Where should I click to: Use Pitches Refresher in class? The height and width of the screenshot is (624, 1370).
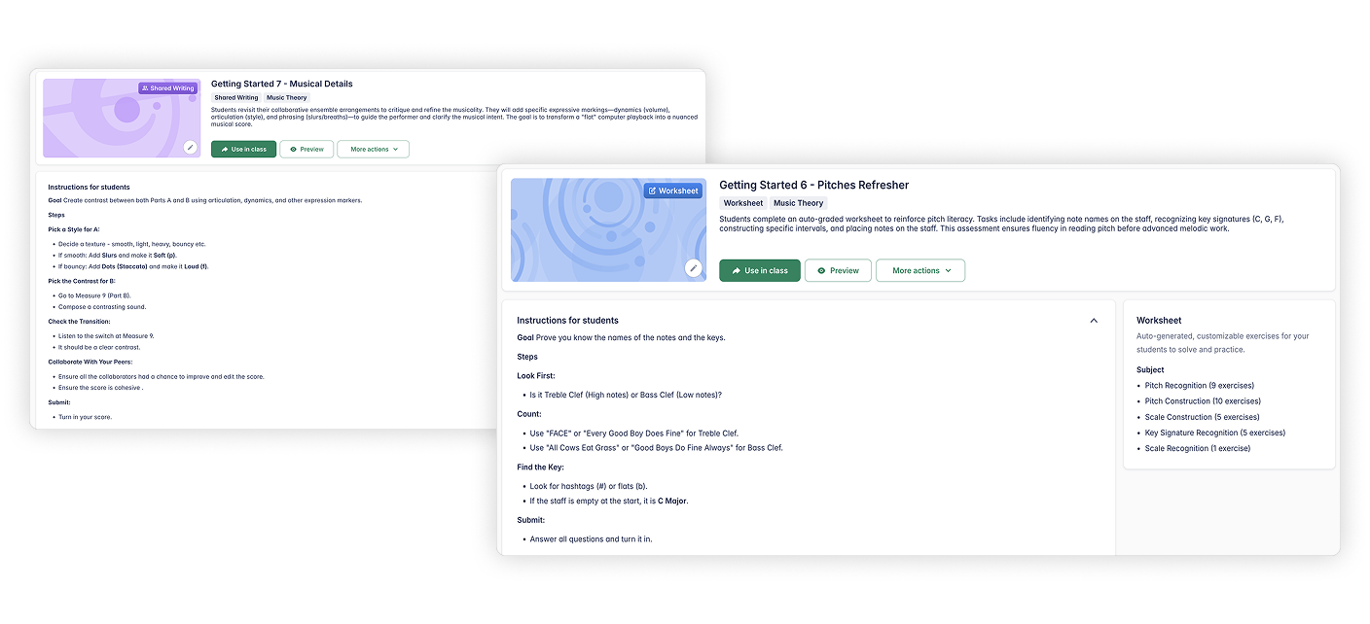760,270
